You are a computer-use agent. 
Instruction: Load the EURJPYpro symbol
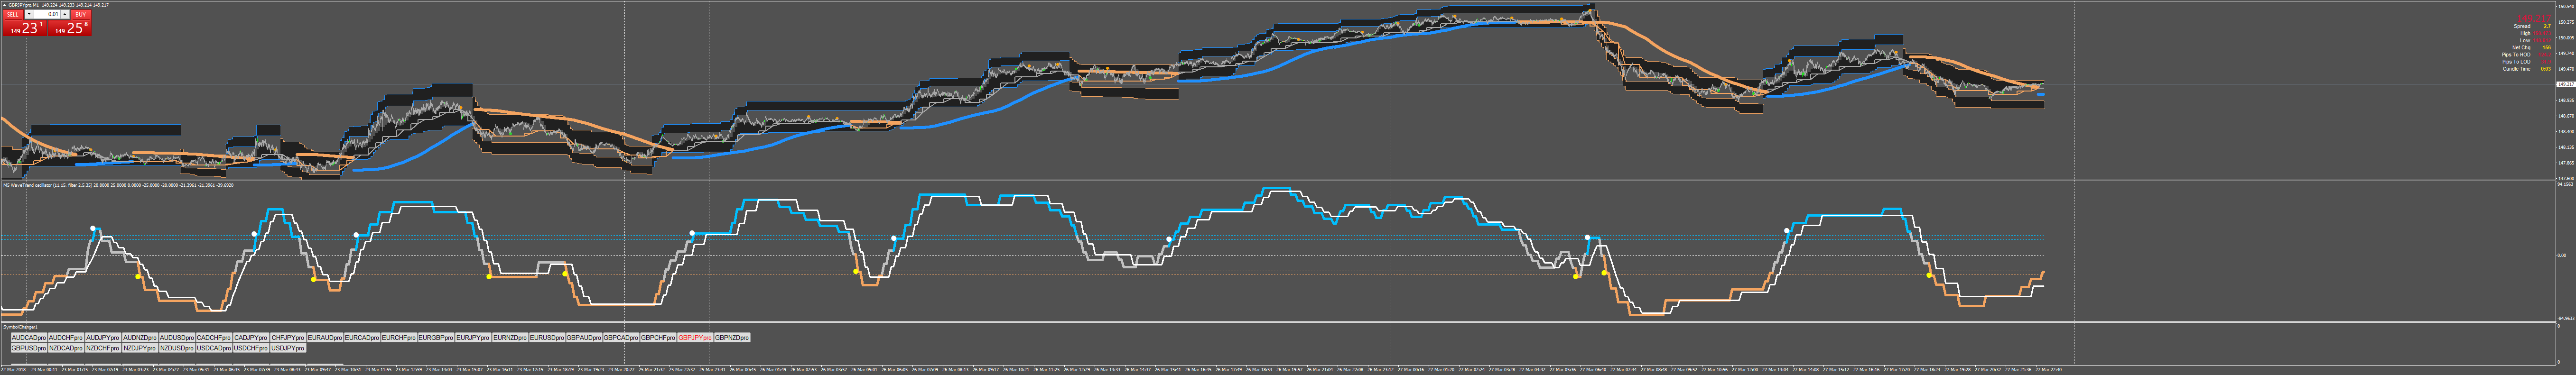pyautogui.click(x=473, y=338)
